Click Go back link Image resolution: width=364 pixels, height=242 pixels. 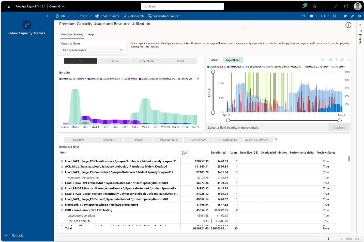tap(14, 235)
